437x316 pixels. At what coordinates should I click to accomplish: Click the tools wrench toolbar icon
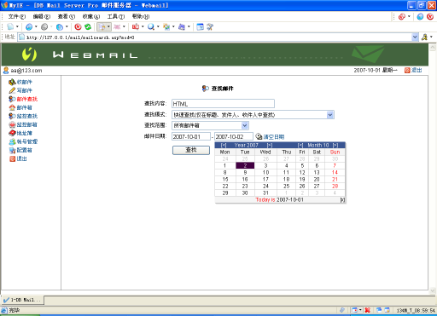(x=210, y=26)
